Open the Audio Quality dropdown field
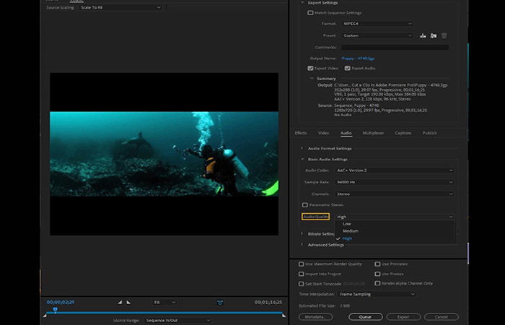Screen dimensions: 505x325 pyautogui.click(x=395, y=217)
